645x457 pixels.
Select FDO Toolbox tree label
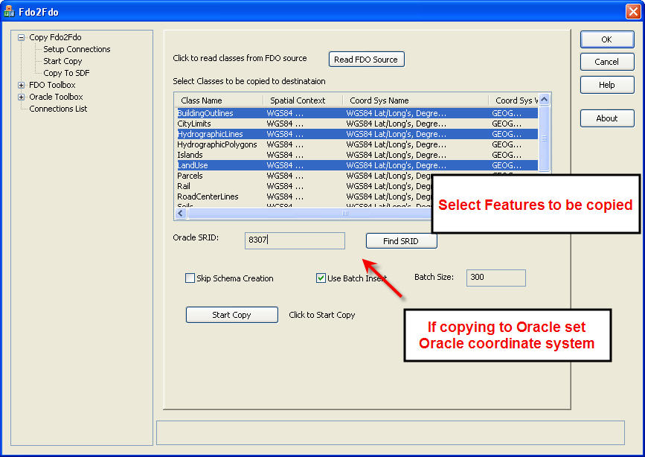(52, 86)
